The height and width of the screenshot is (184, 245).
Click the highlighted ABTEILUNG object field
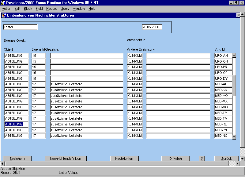click(x=16, y=124)
